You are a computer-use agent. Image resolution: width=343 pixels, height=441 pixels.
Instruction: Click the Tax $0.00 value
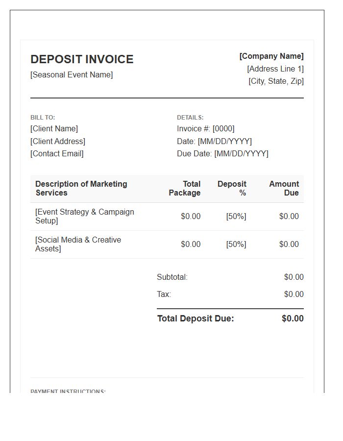pyautogui.click(x=294, y=294)
